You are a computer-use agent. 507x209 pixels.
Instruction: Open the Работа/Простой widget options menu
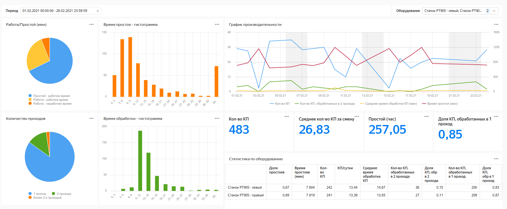(91, 25)
